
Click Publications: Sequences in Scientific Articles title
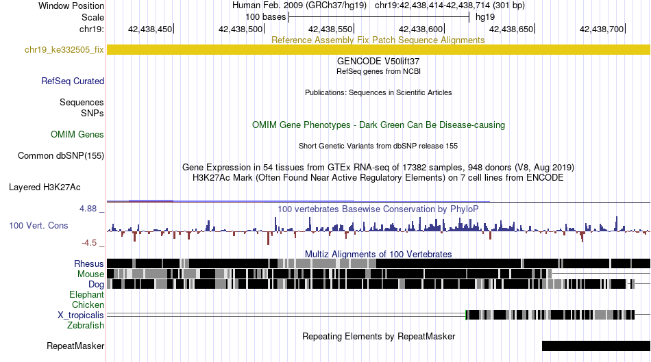click(x=378, y=92)
